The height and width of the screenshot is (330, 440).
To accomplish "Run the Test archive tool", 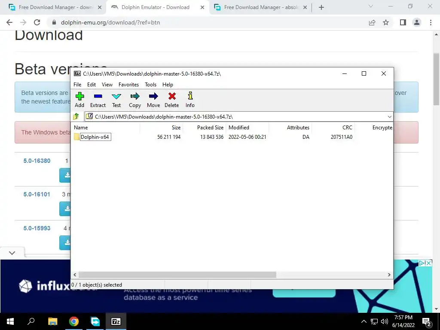I will click(116, 100).
